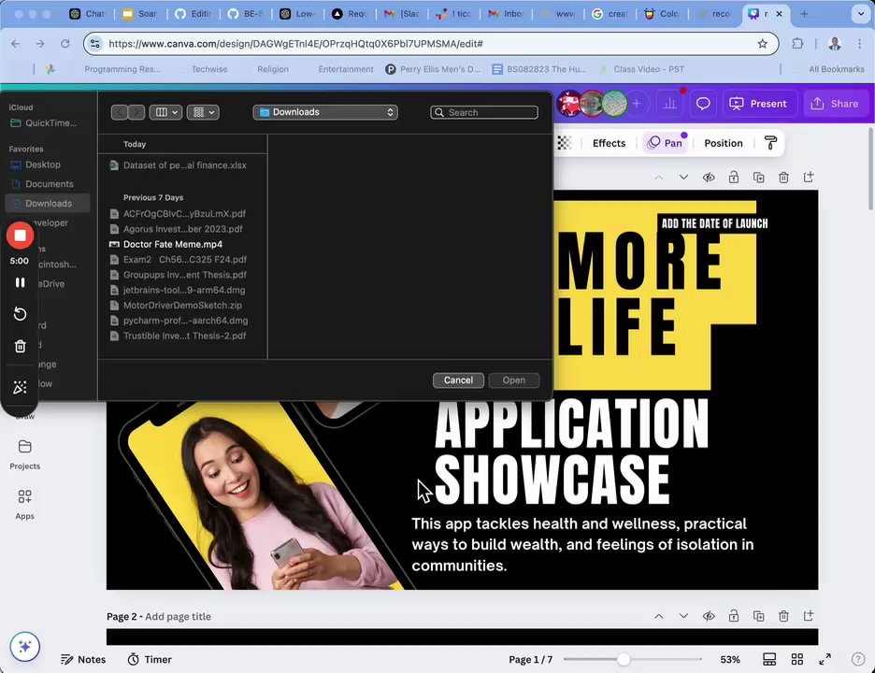Select Desktop in the Favorites sidebar
The height and width of the screenshot is (673, 875).
tap(43, 165)
